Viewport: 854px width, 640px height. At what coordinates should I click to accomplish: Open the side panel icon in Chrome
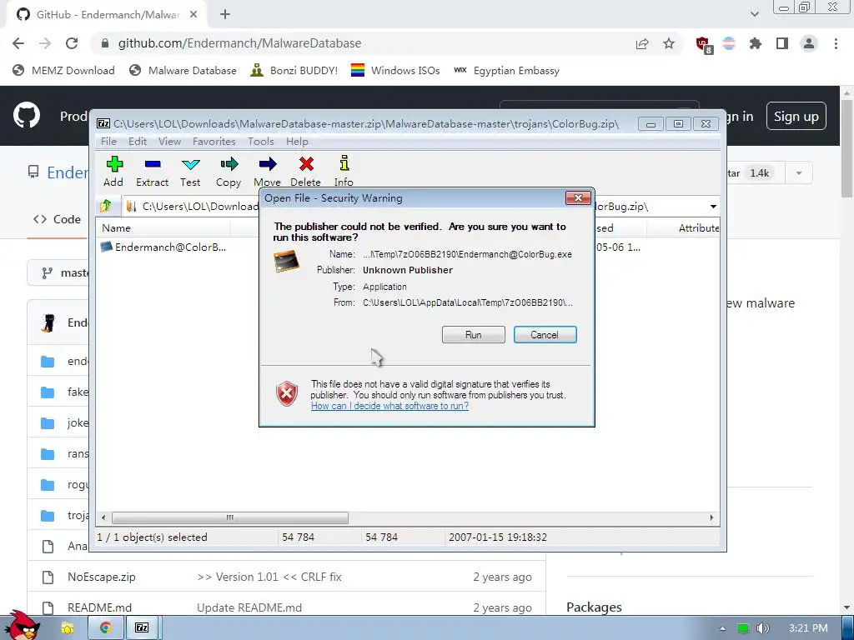click(782, 43)
